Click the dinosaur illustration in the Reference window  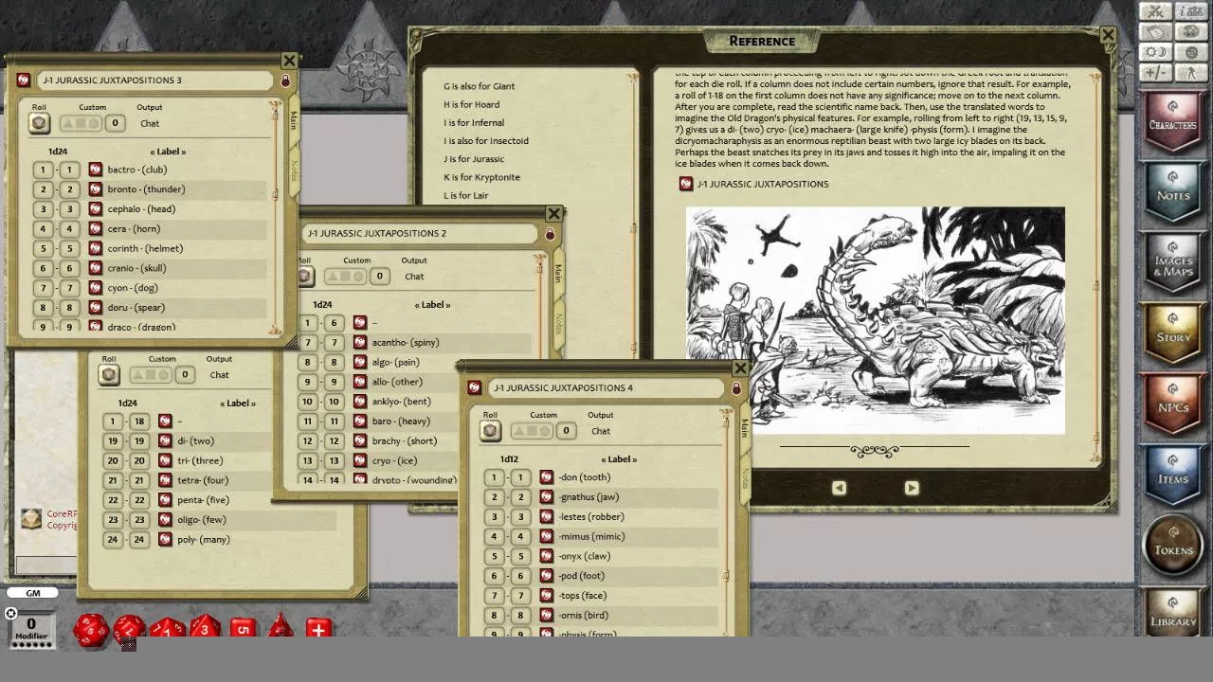tap(875, 320)
